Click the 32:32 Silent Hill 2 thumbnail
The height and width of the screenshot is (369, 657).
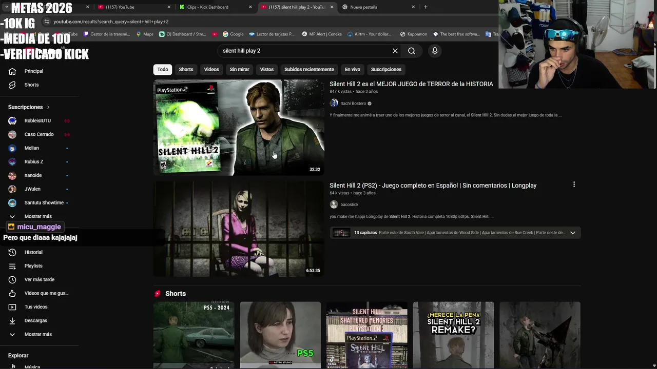pyautogui.click(x=239, y=127)
